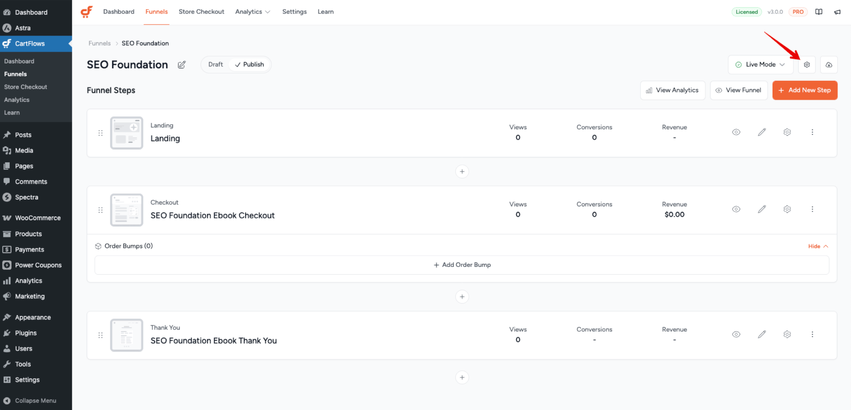Edit the Ebook Checkout step pencil icon
The width and height of the screenshot is (851, 410).
(762, 209)
